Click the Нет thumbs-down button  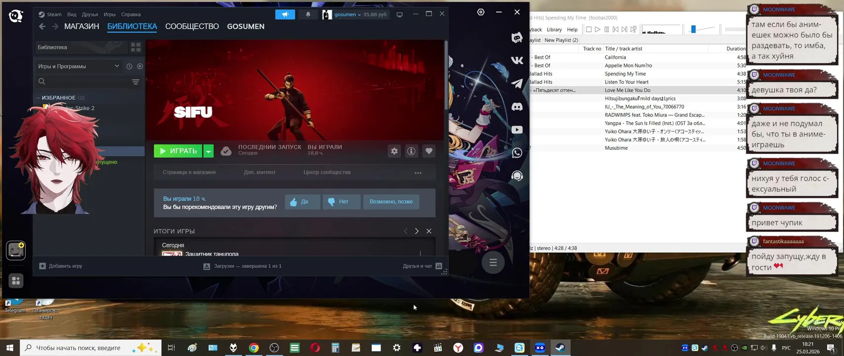[x=341, y=202]
